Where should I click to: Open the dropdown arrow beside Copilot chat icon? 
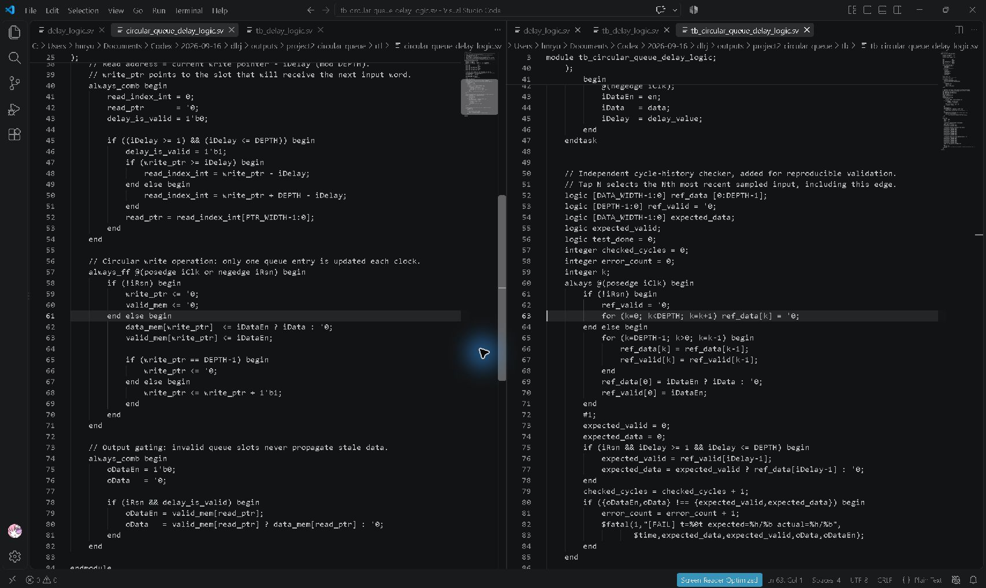pos(675,10)
